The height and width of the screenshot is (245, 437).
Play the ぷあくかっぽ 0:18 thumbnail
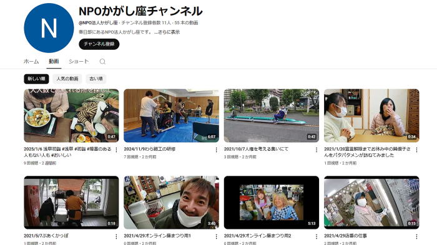tap(71, 203)
